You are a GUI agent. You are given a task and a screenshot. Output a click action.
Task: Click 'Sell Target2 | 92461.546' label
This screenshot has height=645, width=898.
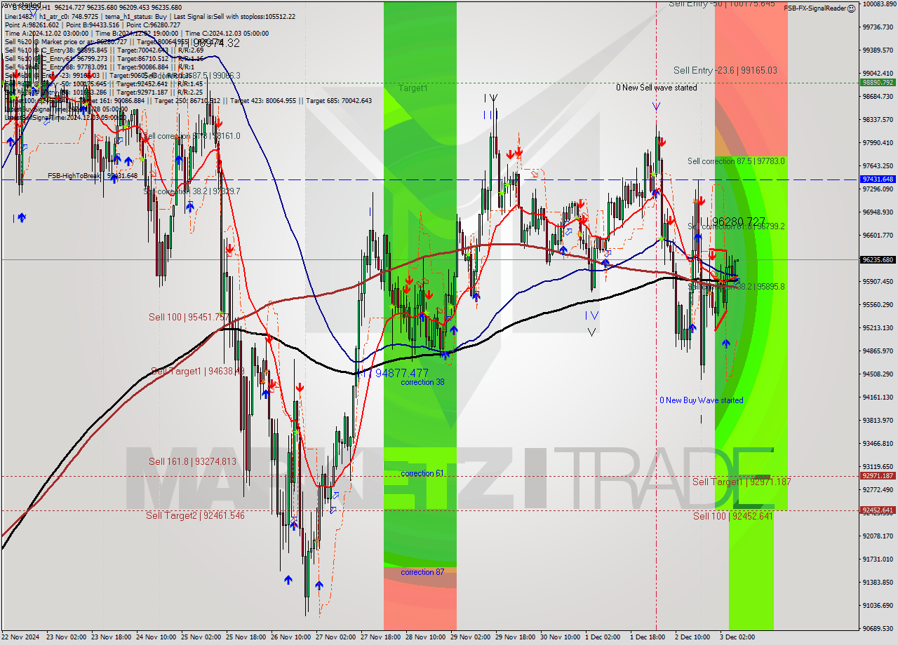(x=195, y=515)
